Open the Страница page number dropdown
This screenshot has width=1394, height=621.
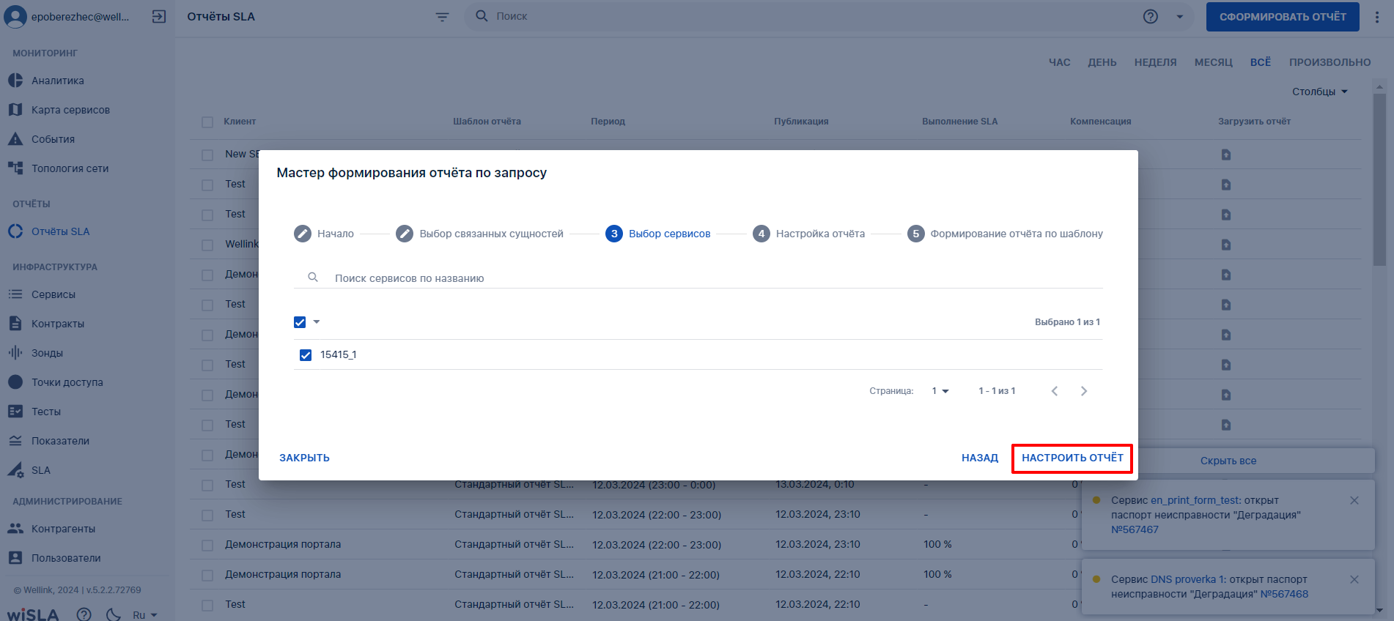click(x=940, y=391)
